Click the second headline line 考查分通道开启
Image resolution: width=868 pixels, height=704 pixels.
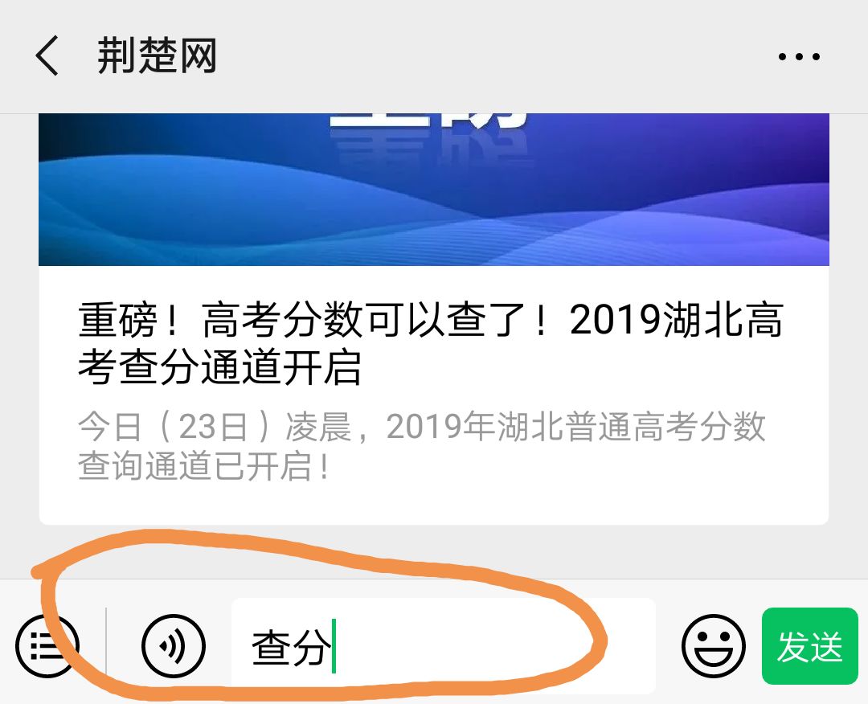(219, 366)
